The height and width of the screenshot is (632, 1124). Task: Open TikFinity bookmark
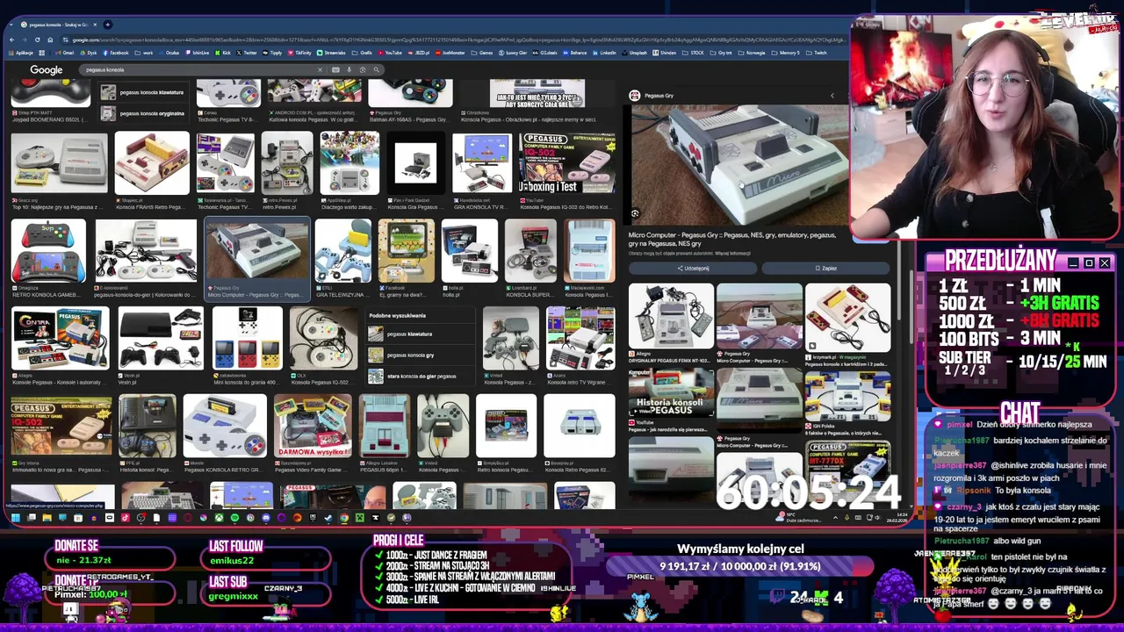[x=299, y=53]
